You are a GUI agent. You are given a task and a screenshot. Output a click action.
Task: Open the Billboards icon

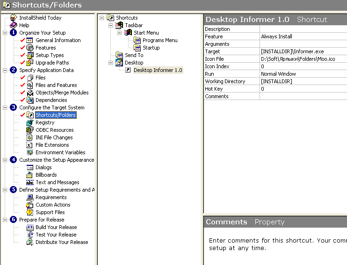(x=29, y=175)
